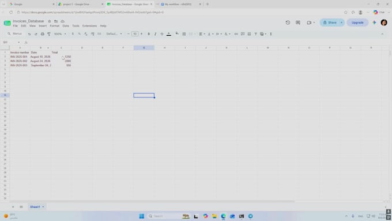Open Data menu

click(x=66, y=26)
